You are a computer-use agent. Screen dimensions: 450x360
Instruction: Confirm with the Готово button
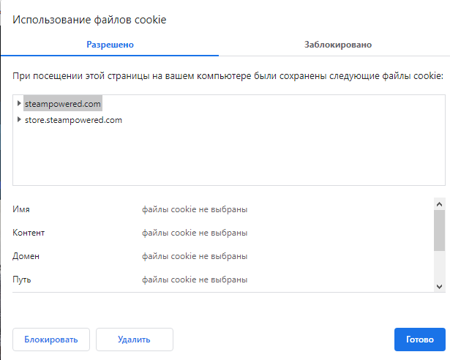(419, 340)
